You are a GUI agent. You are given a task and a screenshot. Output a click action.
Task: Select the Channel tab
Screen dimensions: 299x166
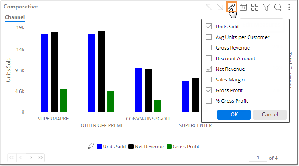[15, 17]
